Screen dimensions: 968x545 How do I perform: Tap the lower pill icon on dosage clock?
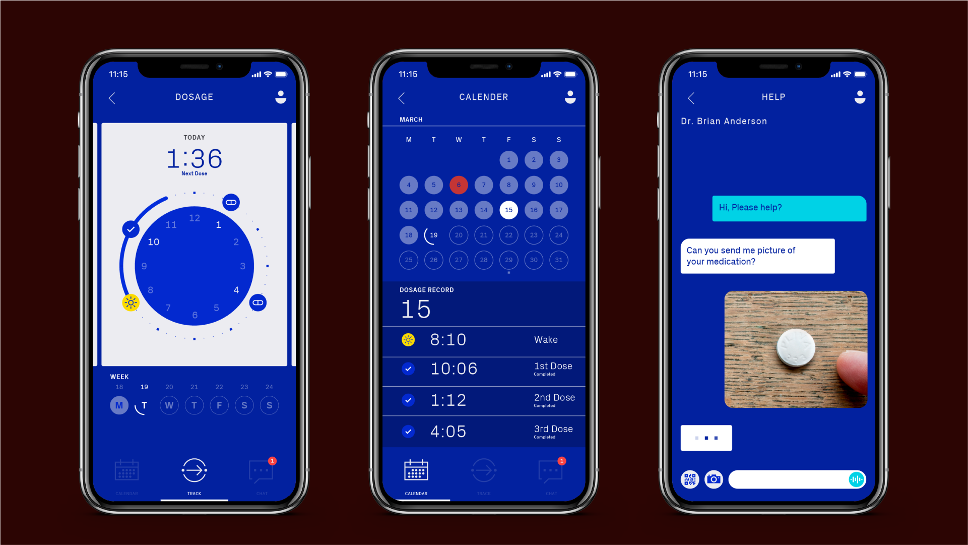(x=259, y=303)
